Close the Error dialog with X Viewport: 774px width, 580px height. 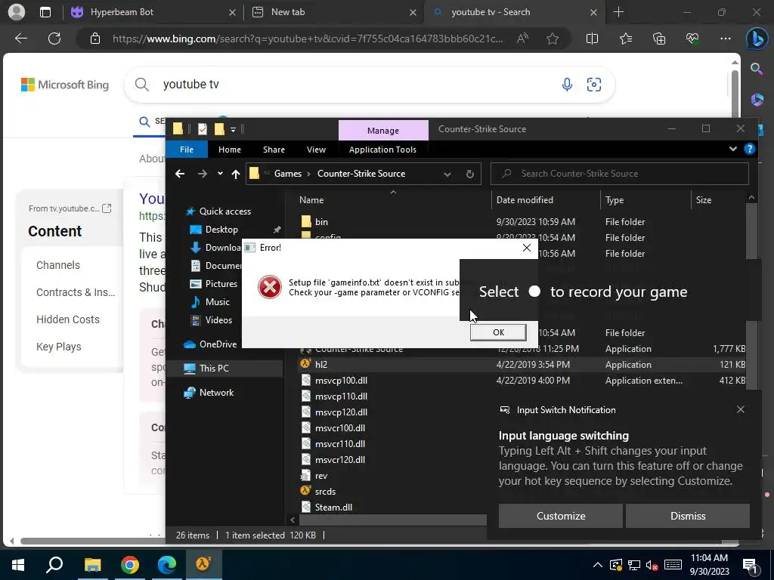click(x=527, y=248)
